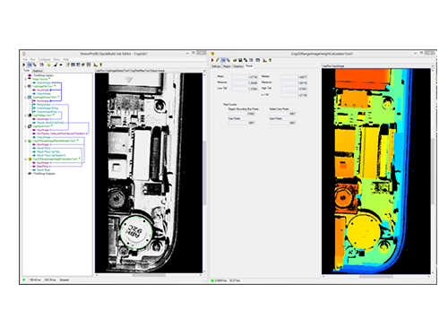Image resolution: width=448 pixels, height=336 pixels.
Task: Click the yellow pencil icon in calculator toolbar
Action: (218, 60)
